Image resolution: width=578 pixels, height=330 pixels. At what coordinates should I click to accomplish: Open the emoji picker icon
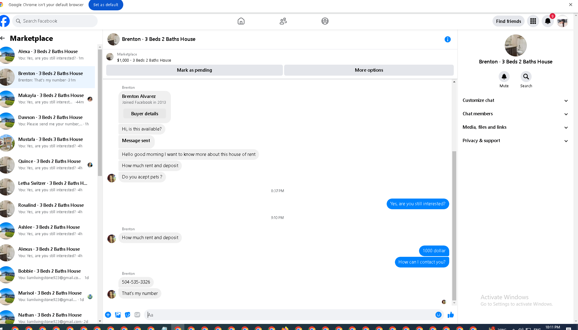439,315
